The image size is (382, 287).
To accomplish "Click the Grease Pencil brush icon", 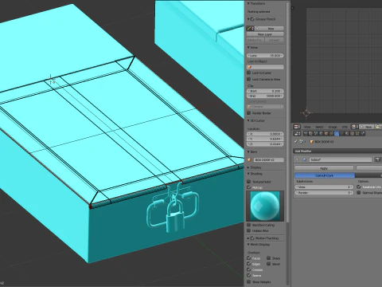I will (x=250, y=28).
